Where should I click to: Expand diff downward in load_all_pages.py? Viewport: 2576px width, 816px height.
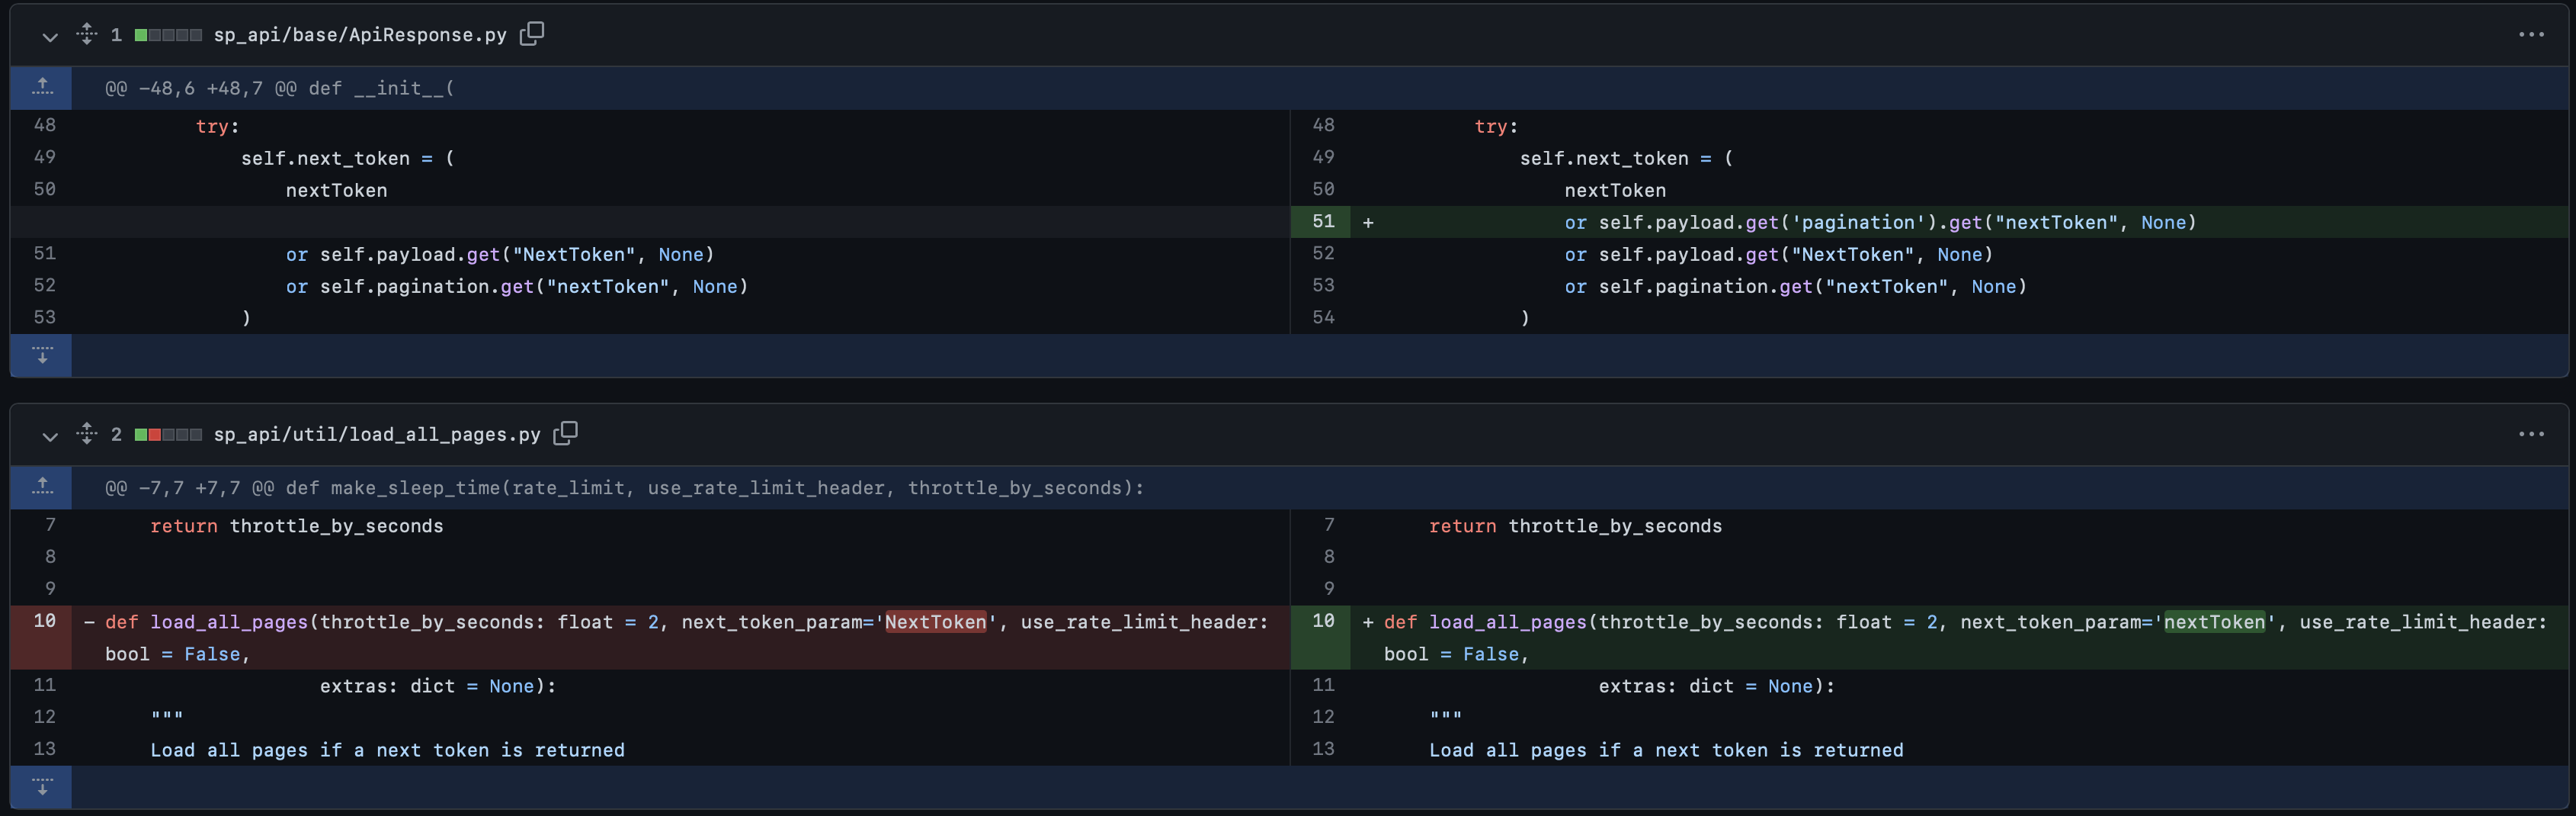pyautogui.click(x=41, y=787)
